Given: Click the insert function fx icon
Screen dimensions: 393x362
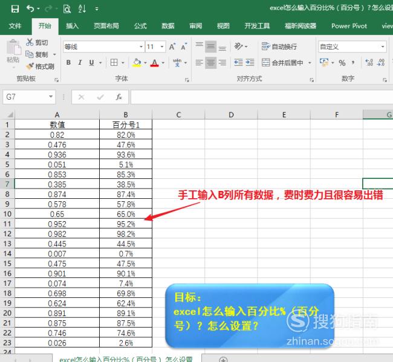Looking at the screenshot, I should [x=119, y=97].
